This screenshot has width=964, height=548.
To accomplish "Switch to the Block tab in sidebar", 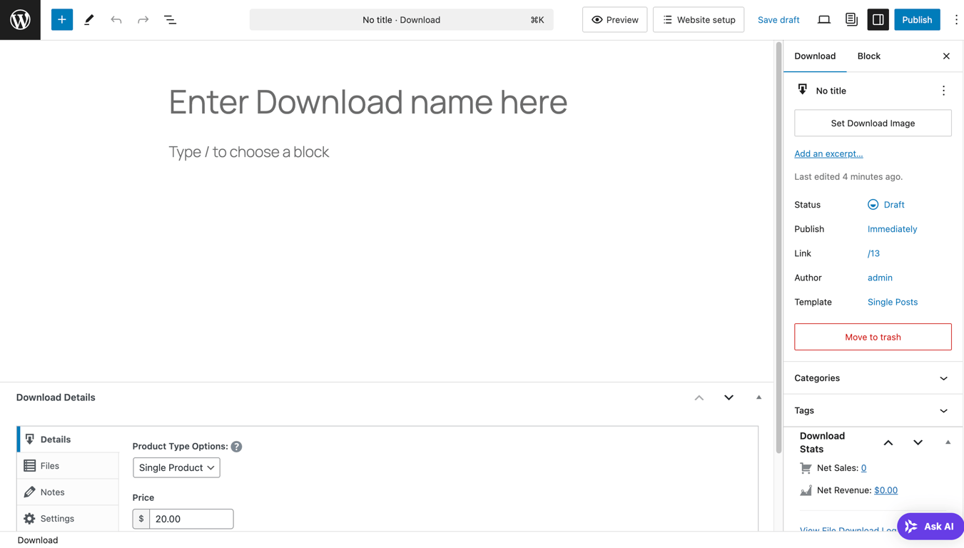I will click(868, 56).
